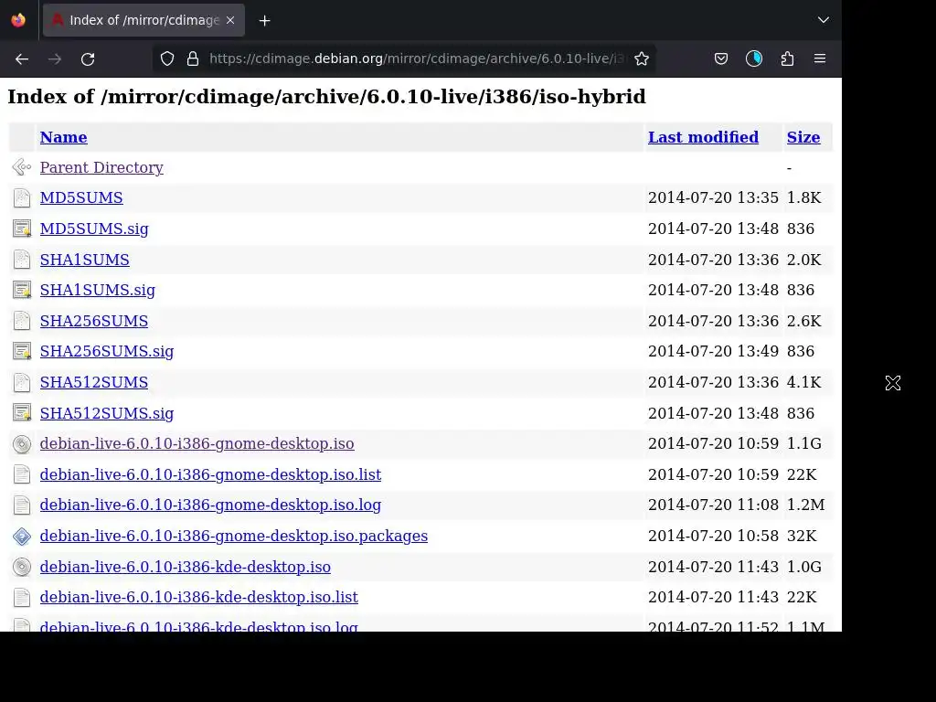Open the extensions puzzle icon
The width and height of the screenshot is (936, 702).
[787, 58]
